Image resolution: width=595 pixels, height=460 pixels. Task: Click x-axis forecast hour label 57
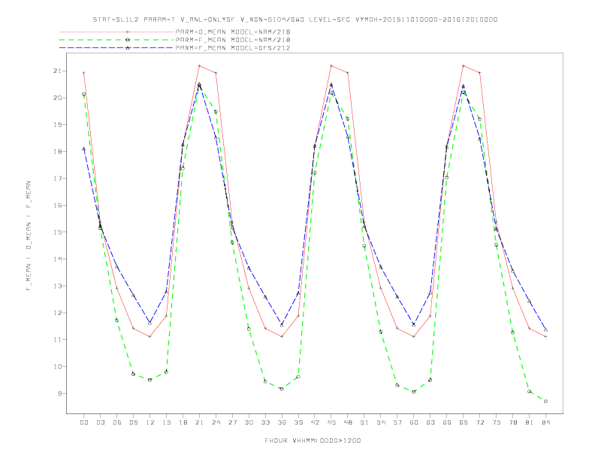click(397, 422)
